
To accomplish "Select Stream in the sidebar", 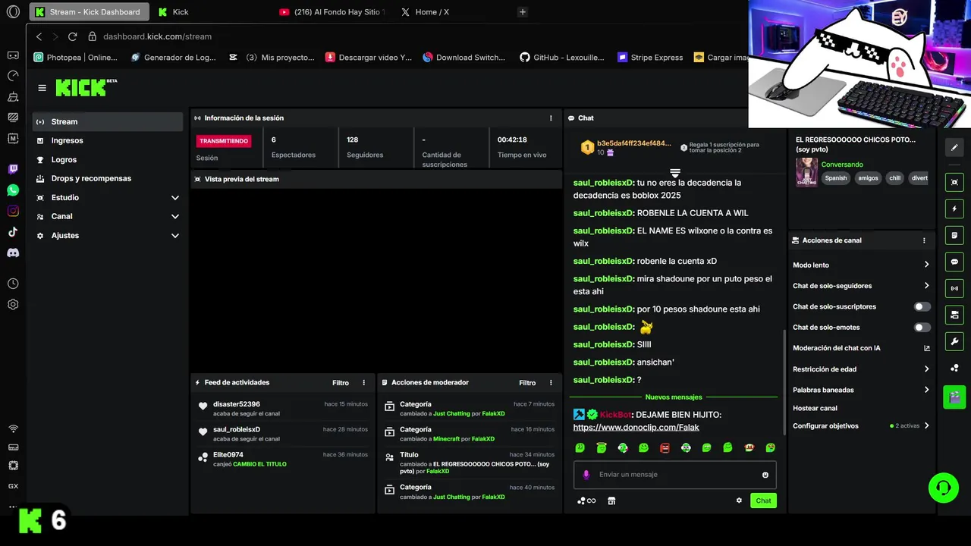I will (108, 121).
